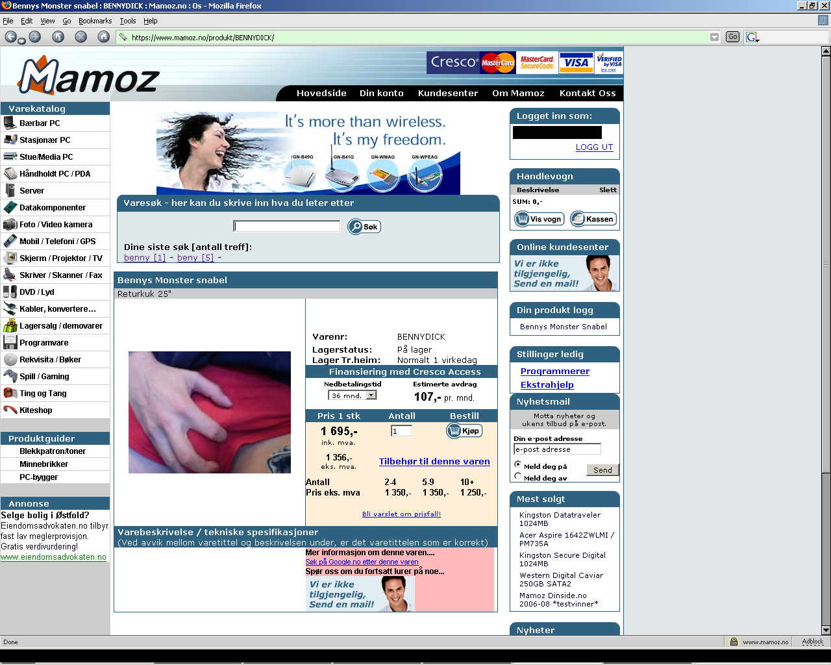Click the Mamoz logo

[x=88, y=77]
